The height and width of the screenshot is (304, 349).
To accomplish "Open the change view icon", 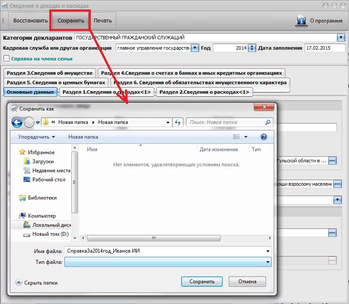I will [x=236, y=136].
